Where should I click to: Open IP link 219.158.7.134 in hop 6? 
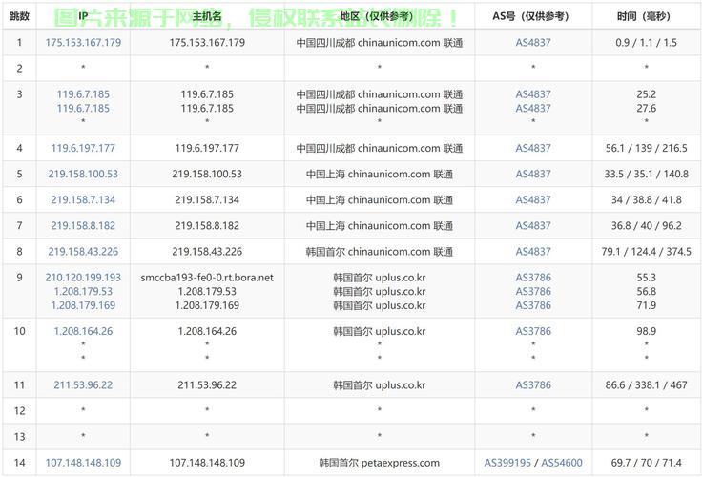pos(83,199)
